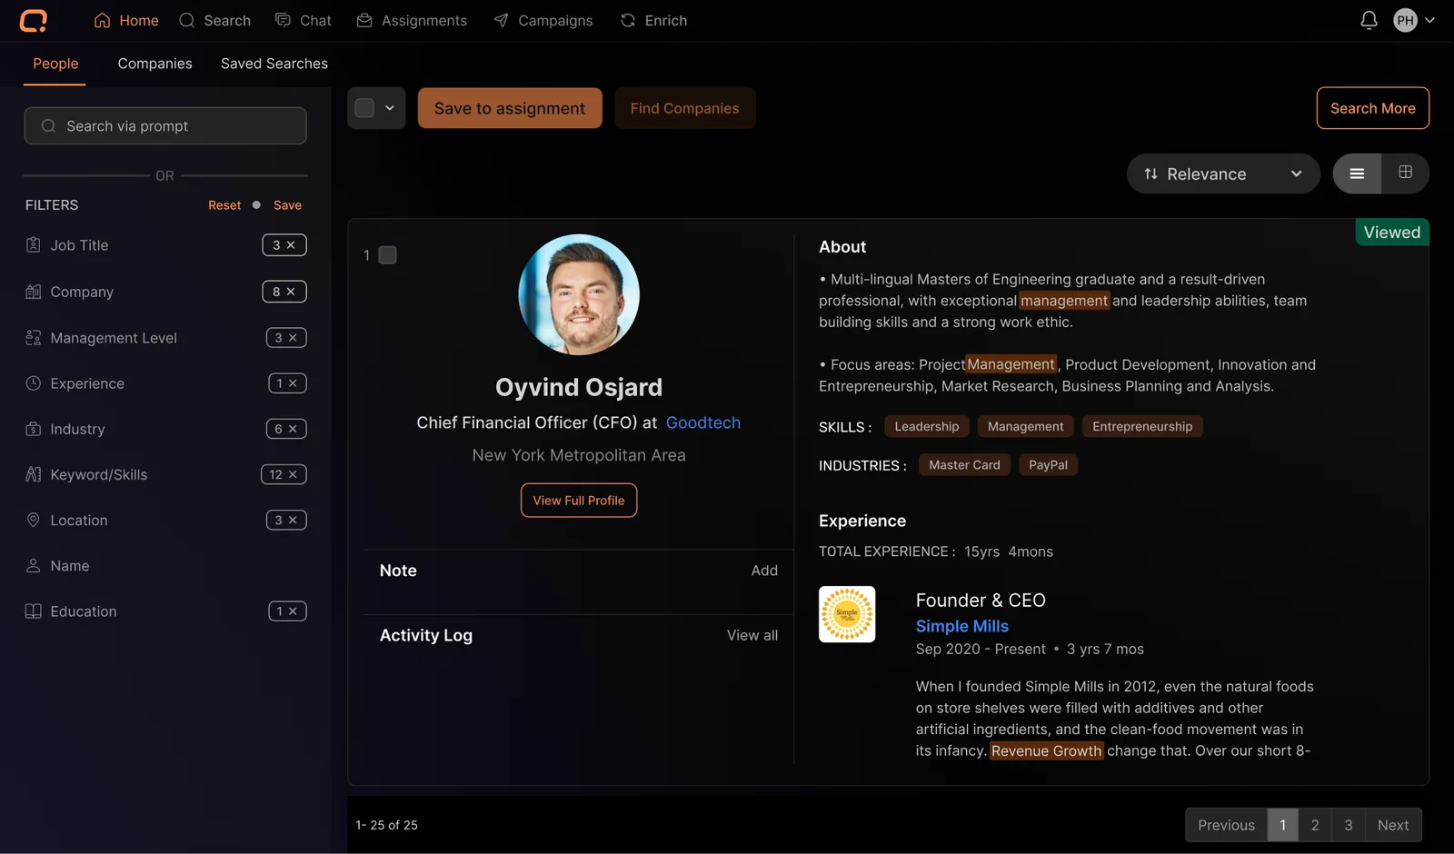Switch to the People tab

click(x=55, y=64)
